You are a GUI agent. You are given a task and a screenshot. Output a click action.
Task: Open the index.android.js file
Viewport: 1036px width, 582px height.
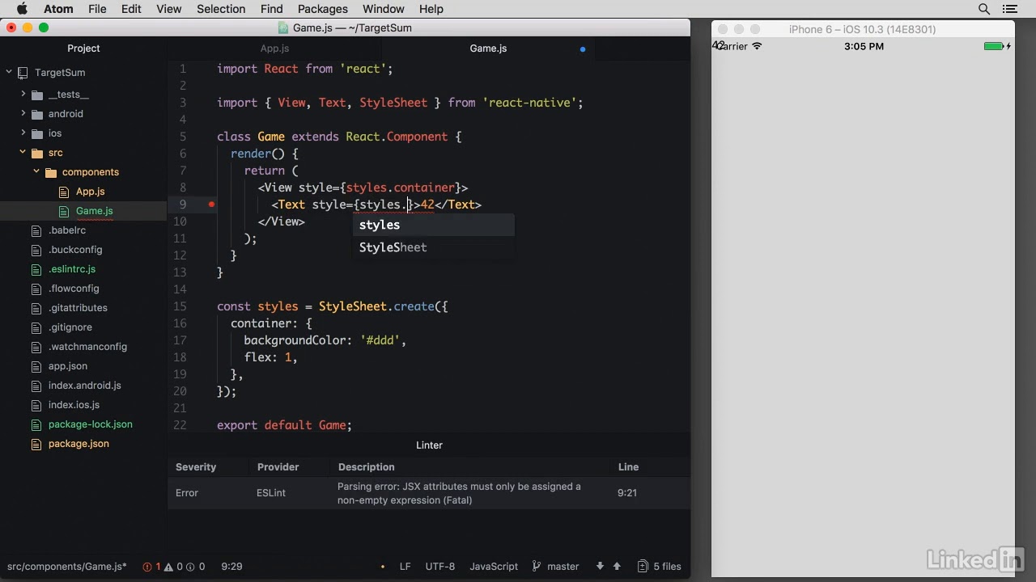[x=84, y=386]
